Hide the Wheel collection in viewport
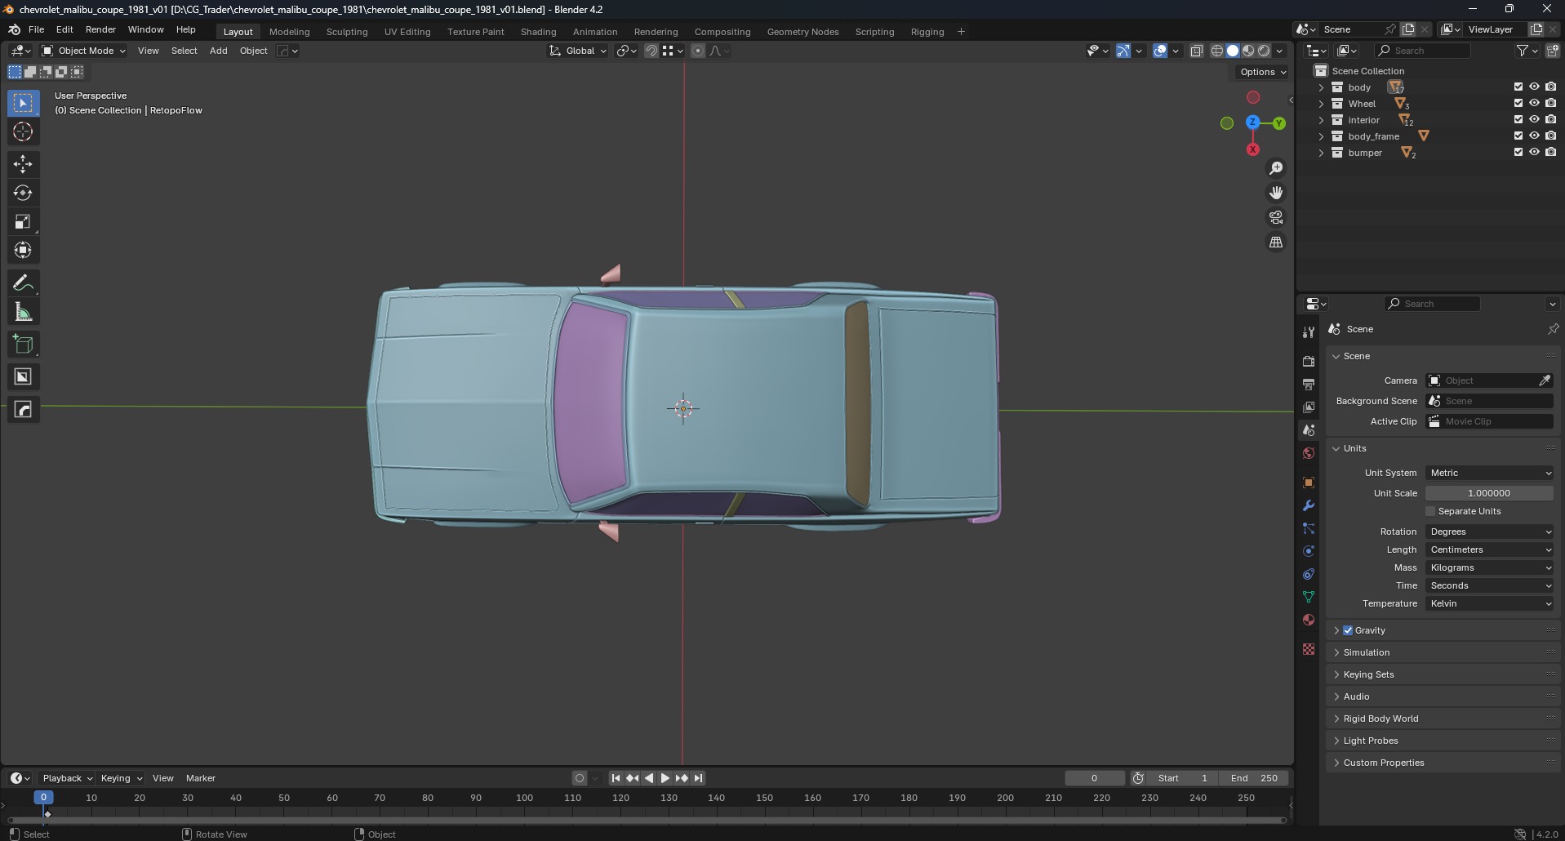 tap(1534, 104)
